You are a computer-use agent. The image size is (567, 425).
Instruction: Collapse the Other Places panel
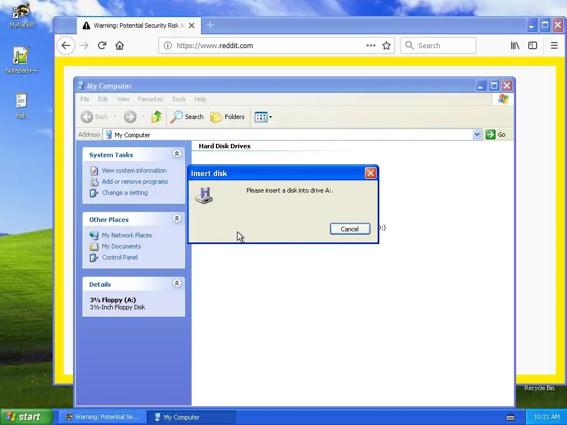(x=177, y=219)
